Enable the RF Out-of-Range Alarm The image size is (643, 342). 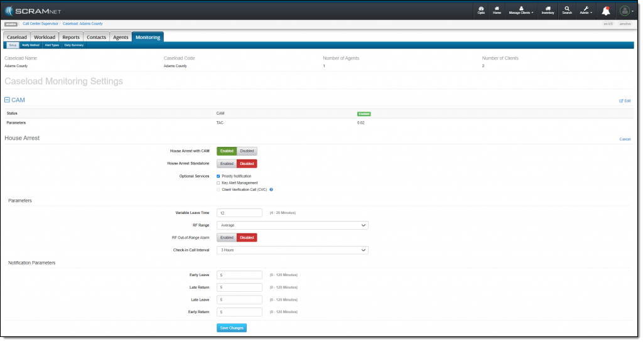tap(227, 238)
